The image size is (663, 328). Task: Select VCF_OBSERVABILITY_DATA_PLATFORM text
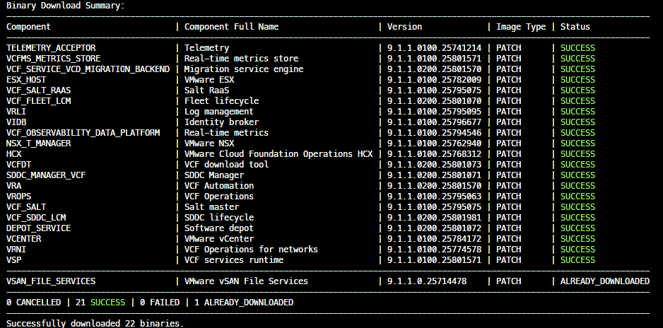tap(83, 133)
